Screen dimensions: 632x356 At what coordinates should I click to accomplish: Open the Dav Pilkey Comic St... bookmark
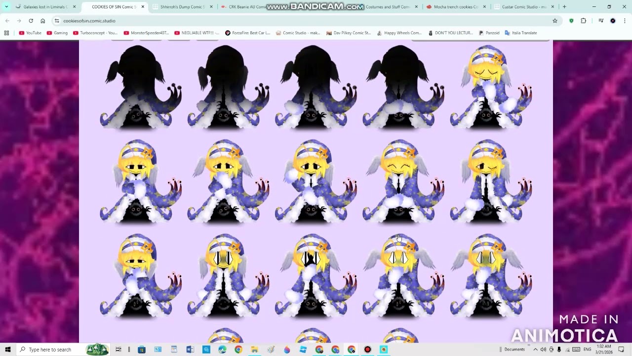pos(349,33)
